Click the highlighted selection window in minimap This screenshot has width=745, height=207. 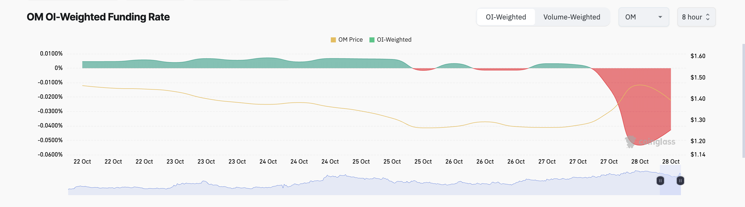click(x=670, y=180)
